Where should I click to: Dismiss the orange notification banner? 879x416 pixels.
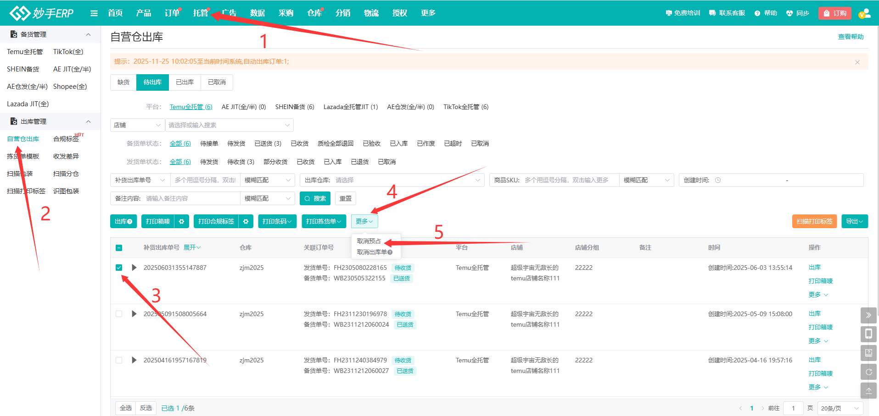(x=857, y=62)
